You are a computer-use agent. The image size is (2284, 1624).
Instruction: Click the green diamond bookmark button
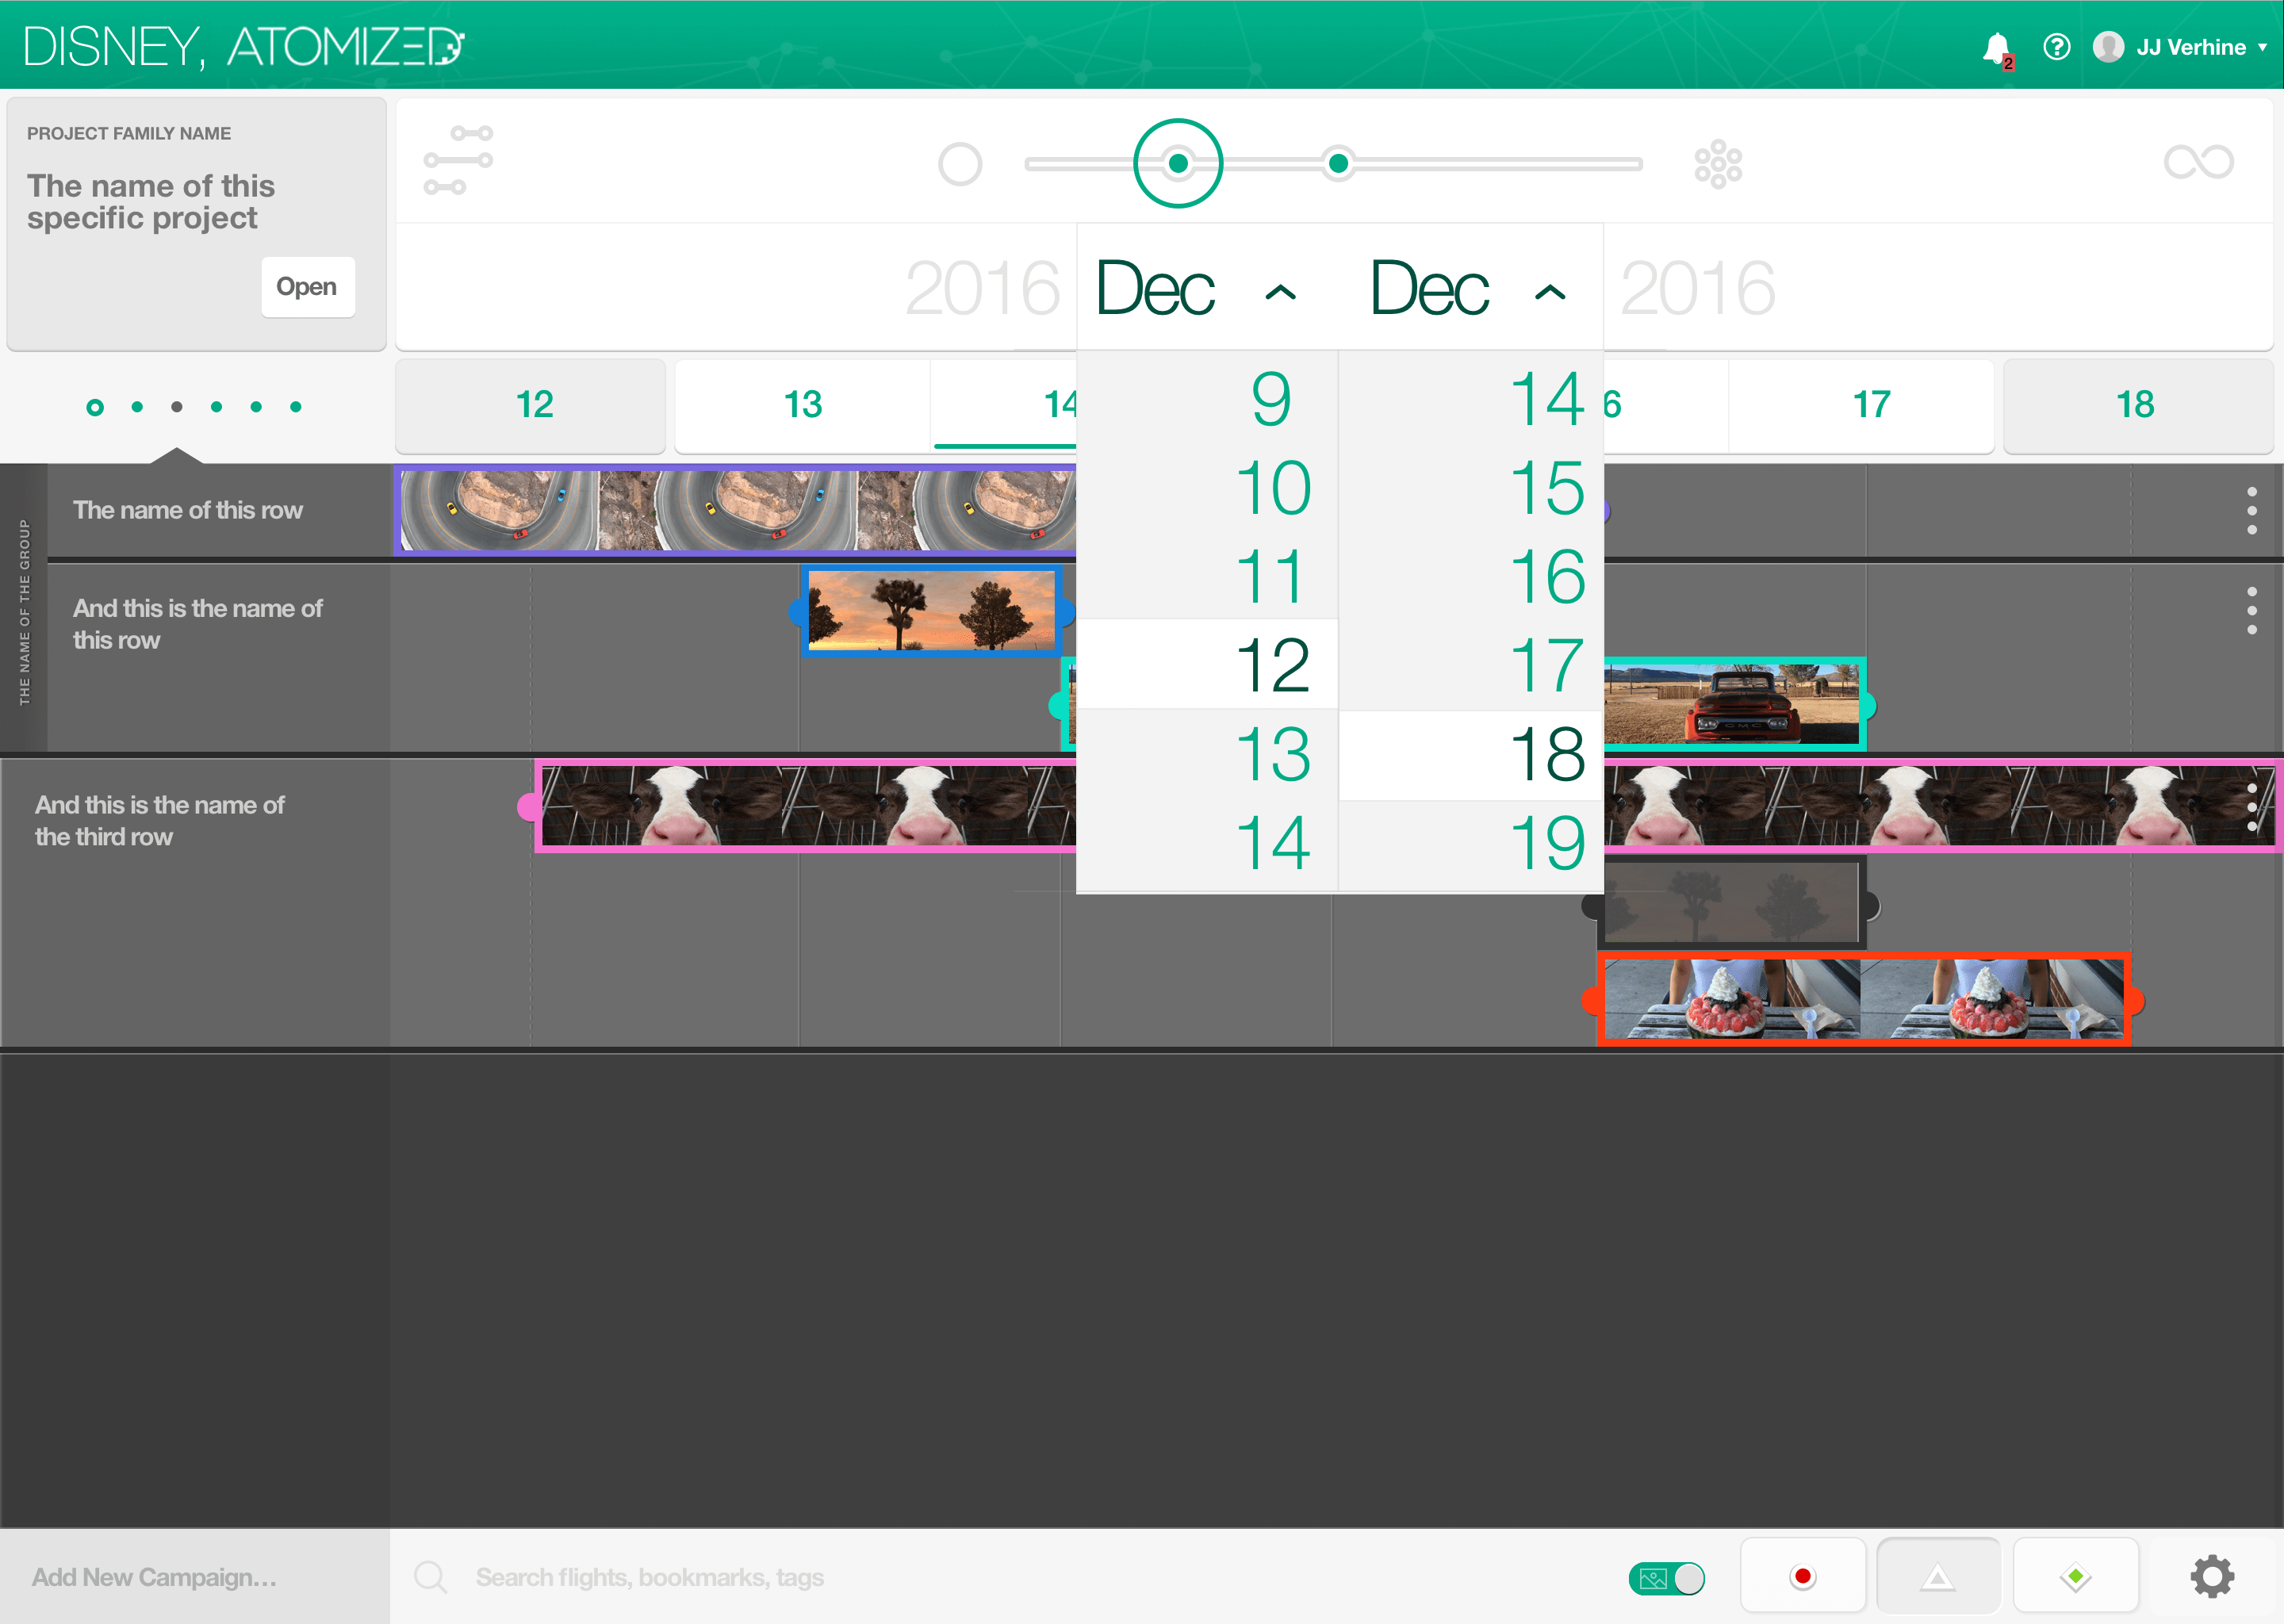coord(2075,1576)
